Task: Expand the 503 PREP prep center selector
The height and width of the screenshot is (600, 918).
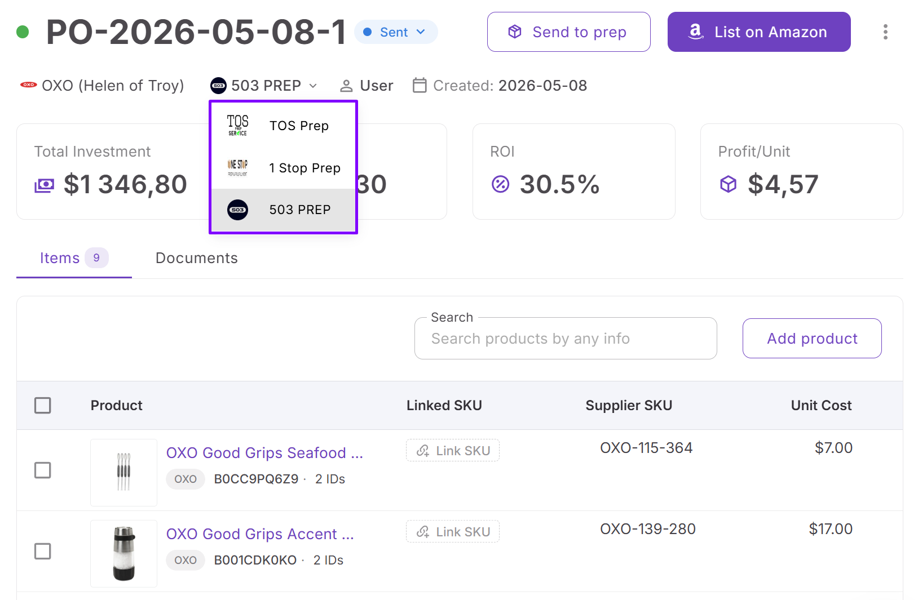Action: pos(264,86)
